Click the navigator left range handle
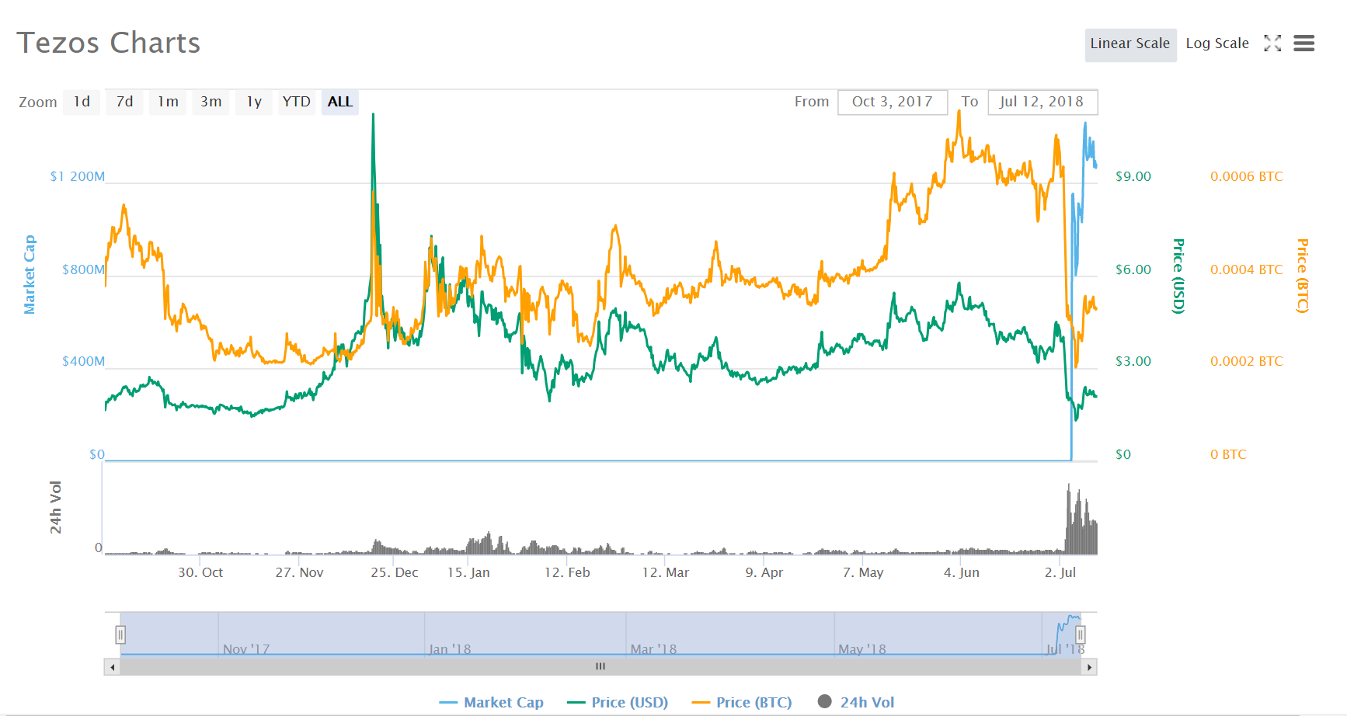 120,635
